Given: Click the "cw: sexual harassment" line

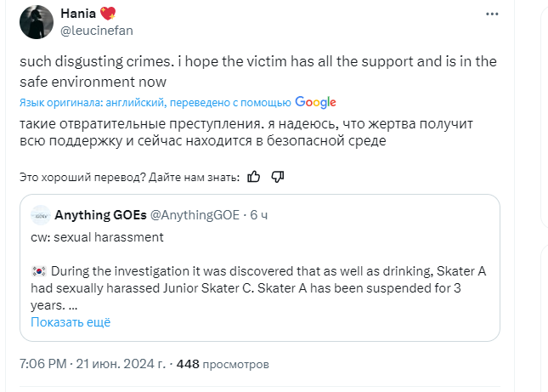Looking at the screenshot, I should pos(96,237).
